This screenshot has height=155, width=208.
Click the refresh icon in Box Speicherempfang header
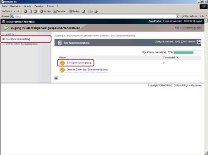(x=198, y=42)
